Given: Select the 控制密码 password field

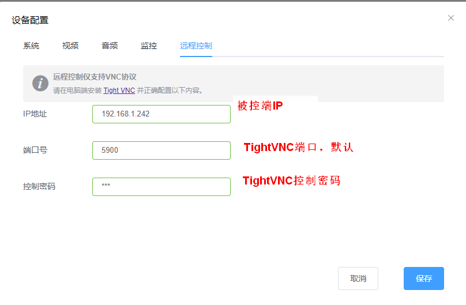Looking at the screenshot, I should (161, 186).
